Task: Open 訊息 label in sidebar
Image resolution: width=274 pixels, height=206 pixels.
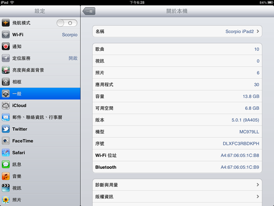Action: pos(17,164)
